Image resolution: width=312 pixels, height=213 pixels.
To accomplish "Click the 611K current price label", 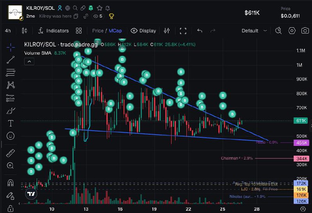I will (301, 121).
